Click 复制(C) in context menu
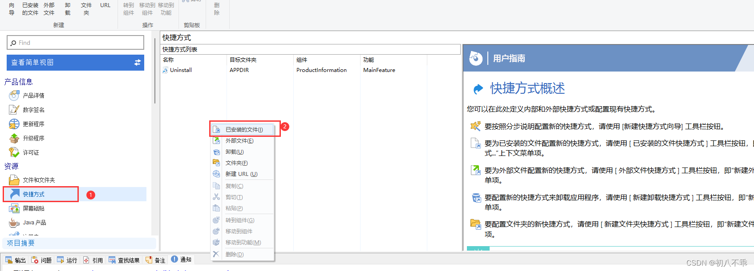This screenshot has height=271, width=754. click(243, 186)
